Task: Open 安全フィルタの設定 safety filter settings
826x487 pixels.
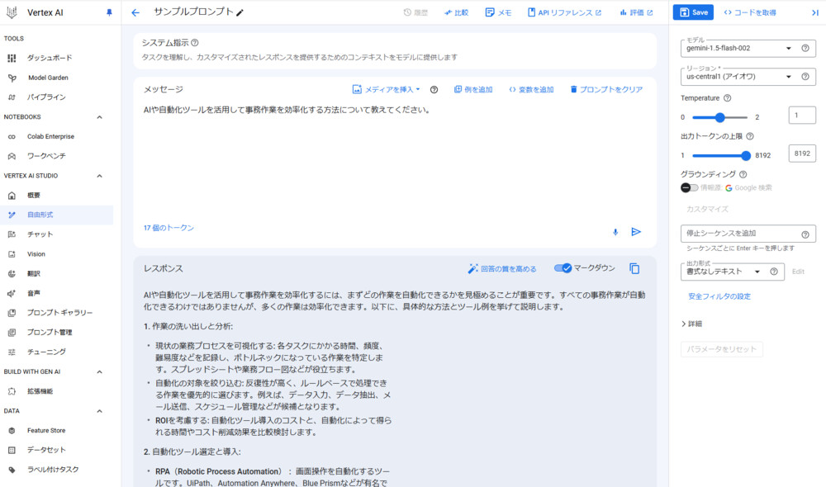Action: [x=719, y=296]
